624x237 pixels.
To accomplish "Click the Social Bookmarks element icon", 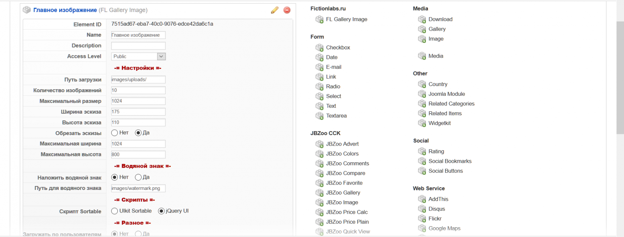I will pos(422,161).
